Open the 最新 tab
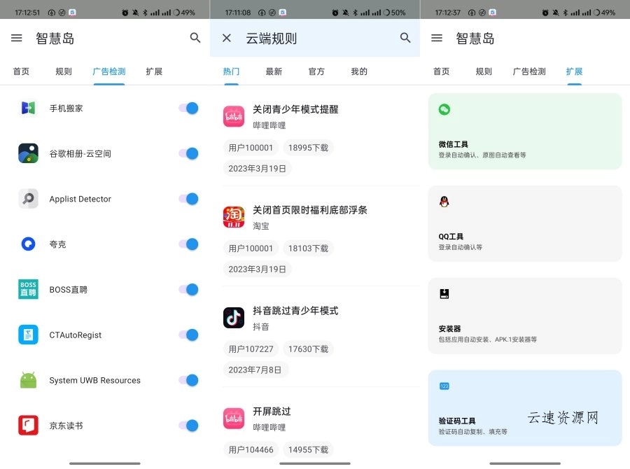Image resolution: width=630 pixels, height=469 pixels. click(273, 71)
